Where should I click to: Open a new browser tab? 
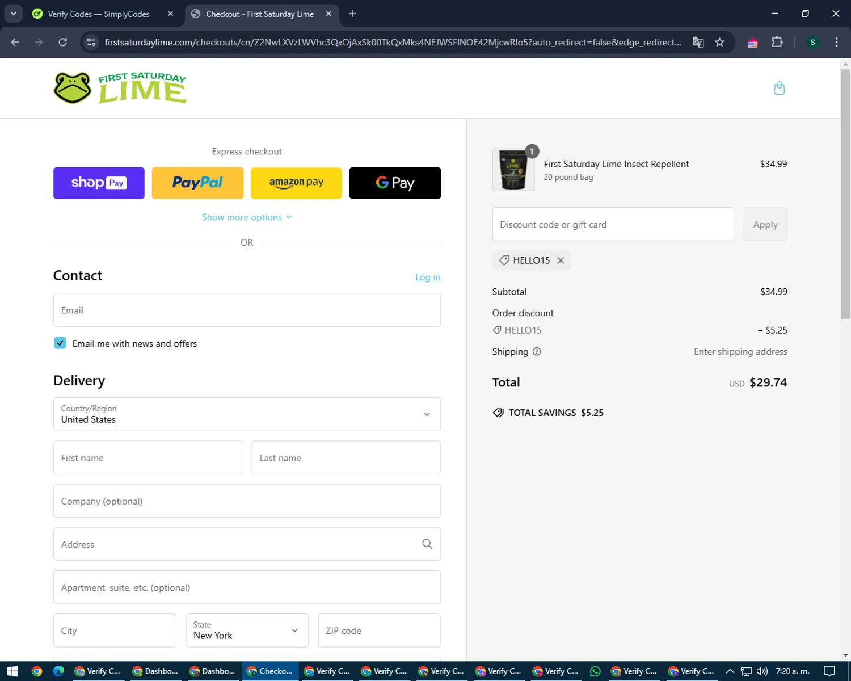pyautogui.click(x=352, y=14)
